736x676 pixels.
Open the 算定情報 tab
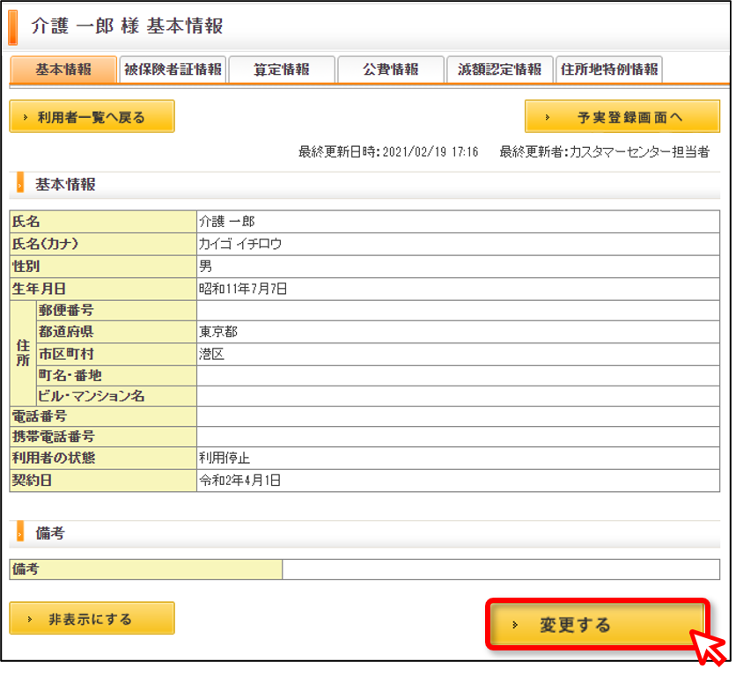[x=282, y=70]
